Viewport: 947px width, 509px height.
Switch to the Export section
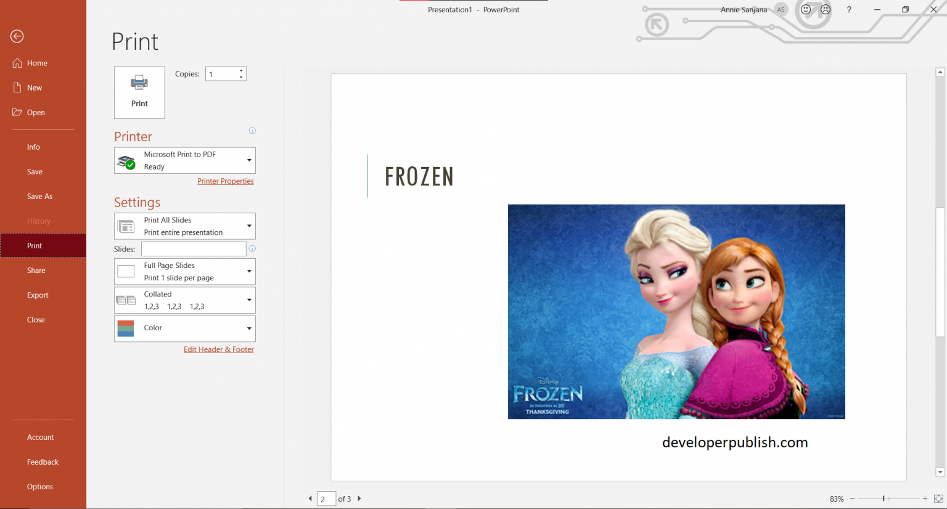point(38,295)
